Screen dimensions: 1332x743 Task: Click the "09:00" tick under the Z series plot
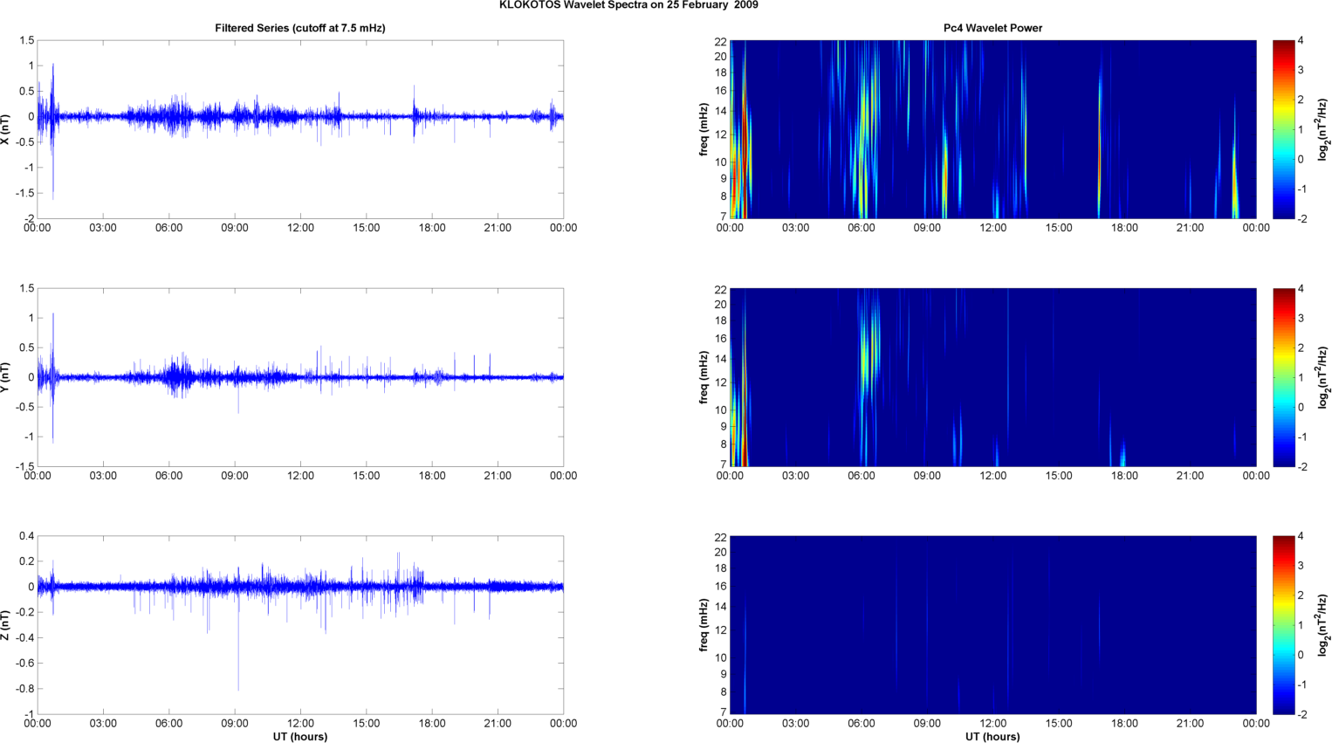(235, 724)
